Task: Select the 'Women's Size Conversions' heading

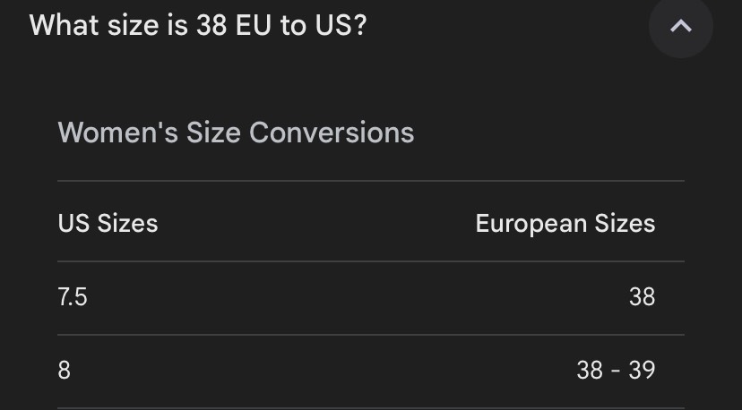Action: [x=236, y=132]
